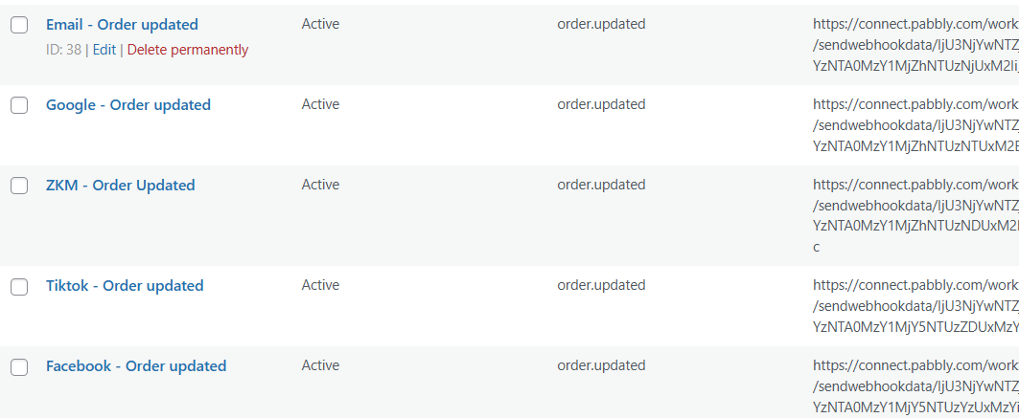This screenshot has height=418, width=1019.
Task: Click the Active status in ZKM row
Action: click(x=320, y=185)
